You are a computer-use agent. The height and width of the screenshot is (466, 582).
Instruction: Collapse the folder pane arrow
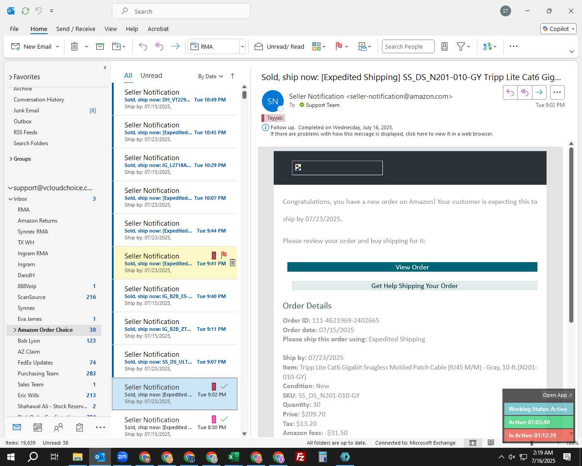tap(105, 67)
